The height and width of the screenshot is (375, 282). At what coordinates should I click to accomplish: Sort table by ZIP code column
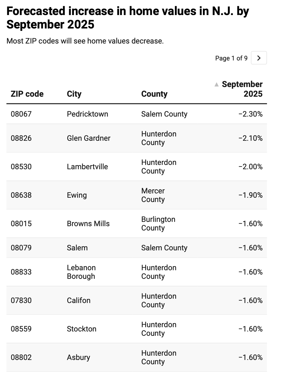tap(27, 94)
